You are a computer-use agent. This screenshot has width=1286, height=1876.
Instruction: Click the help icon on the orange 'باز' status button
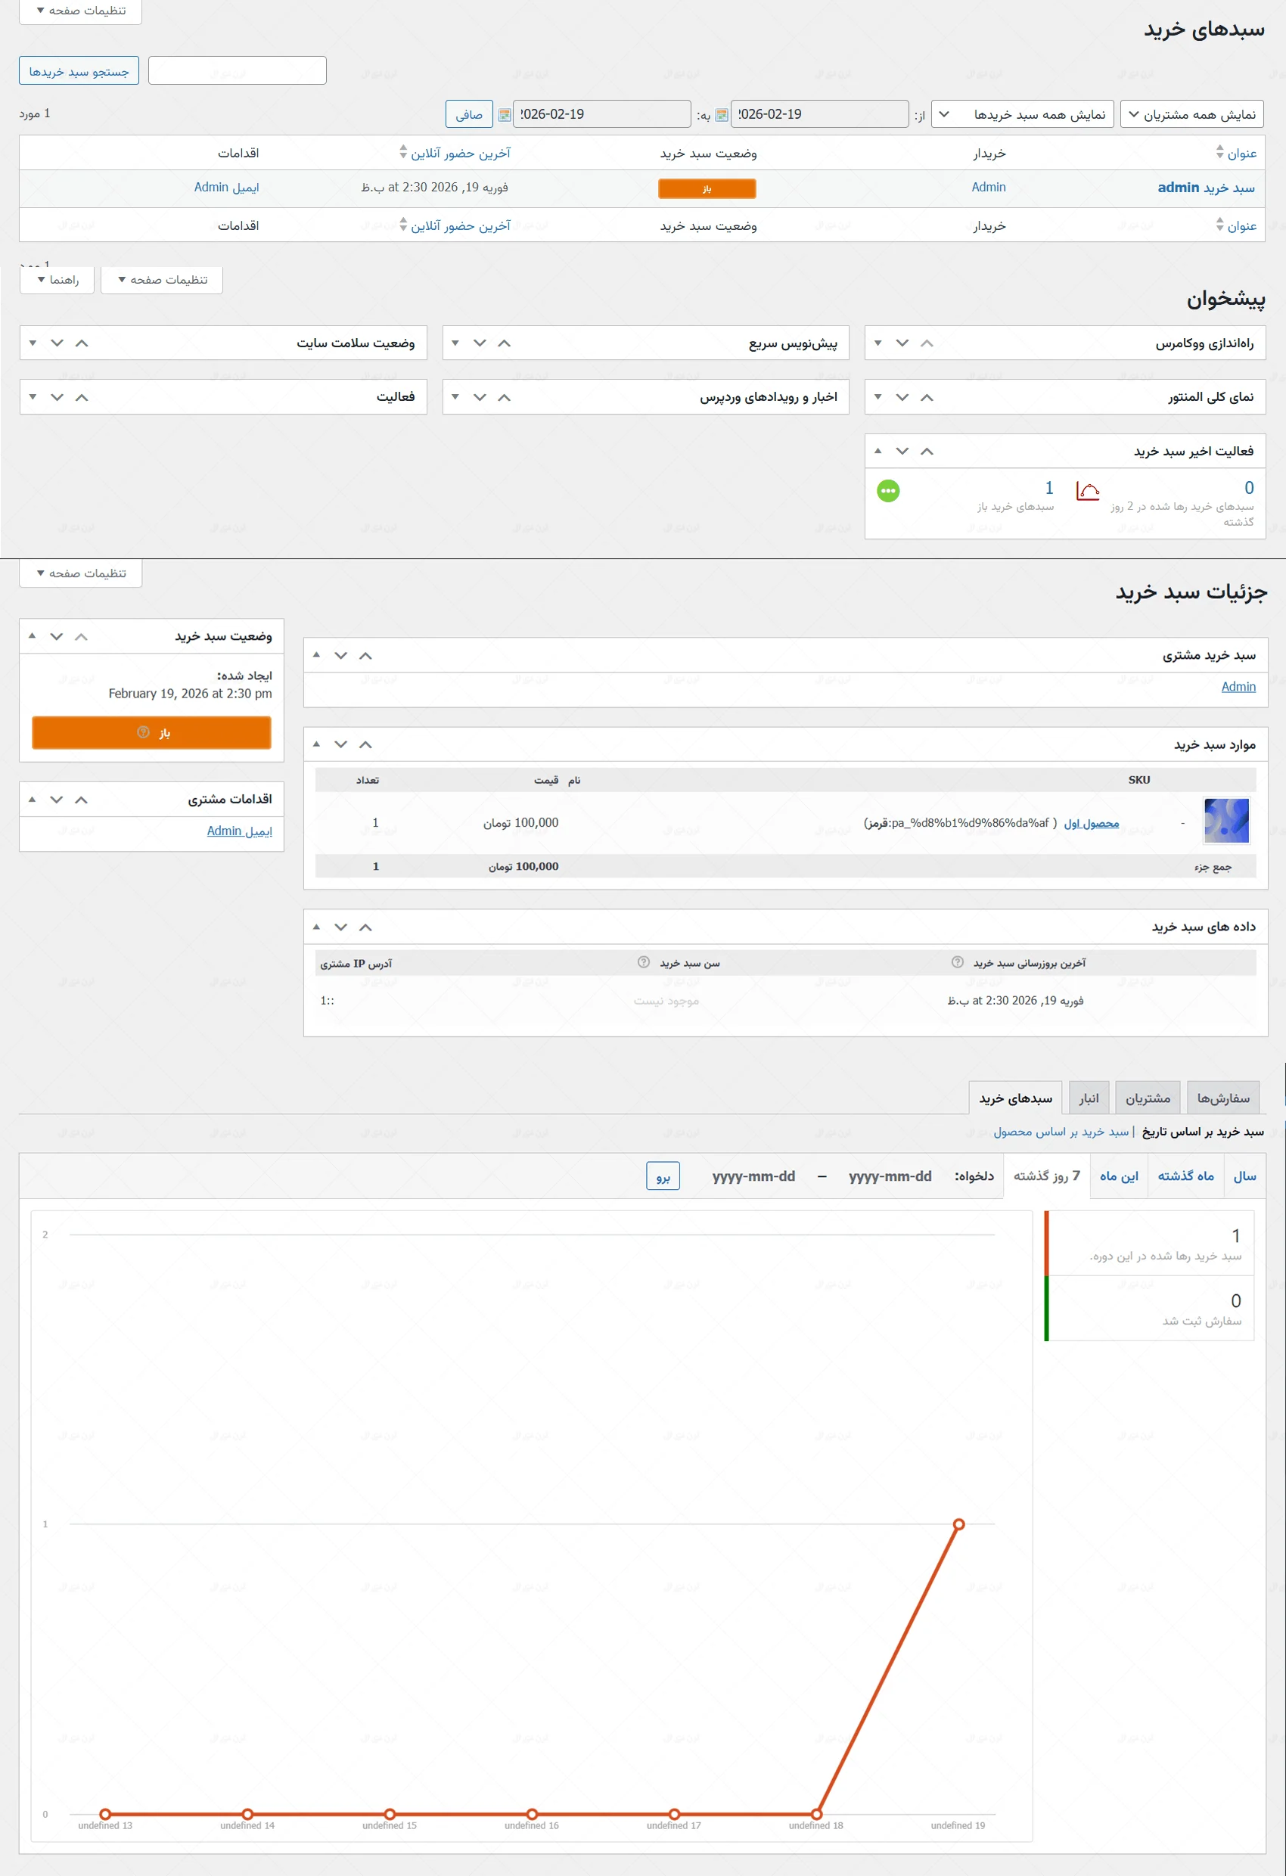pos(143,732)
